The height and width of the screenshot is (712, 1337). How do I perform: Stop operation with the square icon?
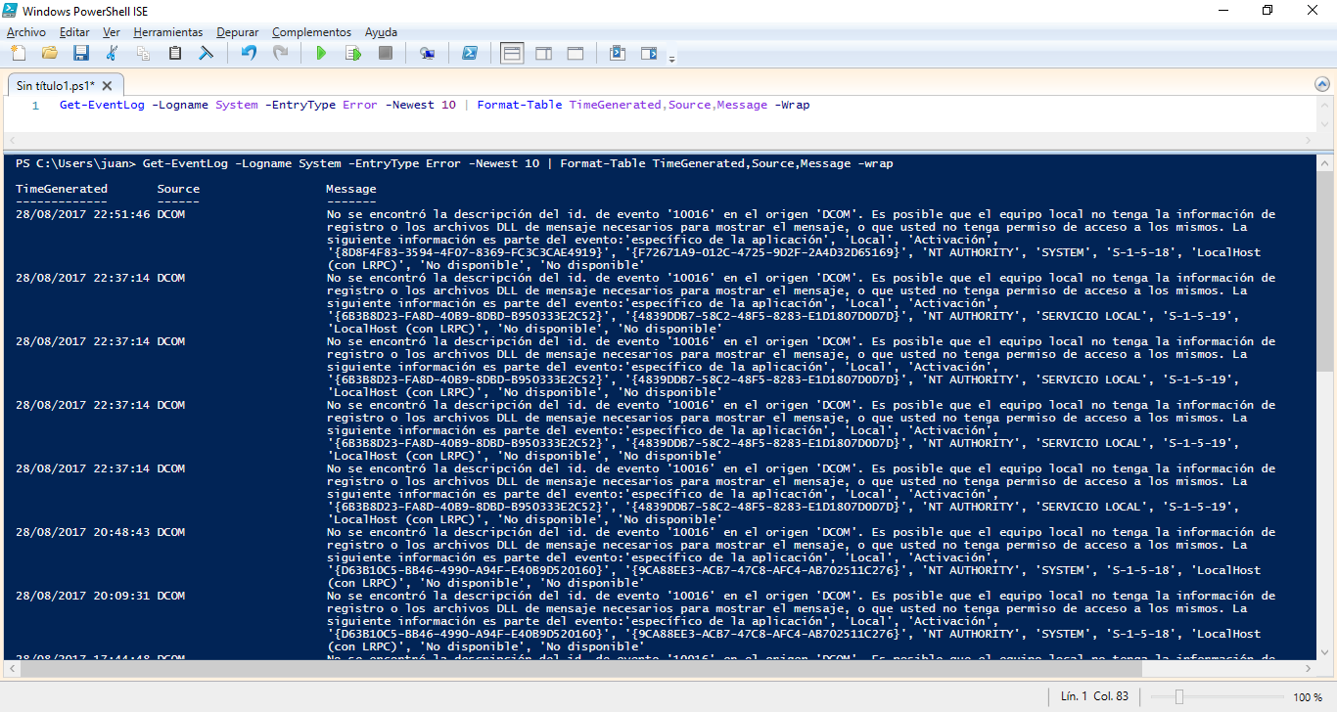[386, 53]
